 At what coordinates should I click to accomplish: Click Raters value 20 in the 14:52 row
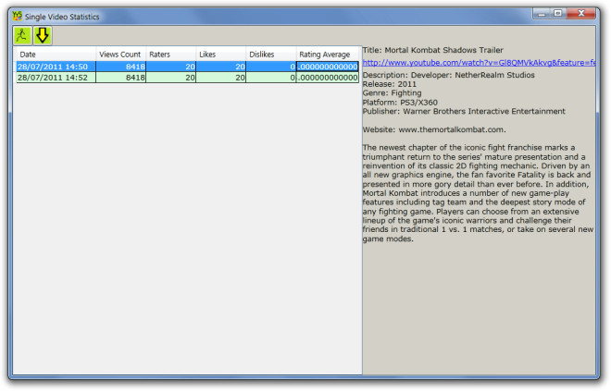[170, 78]
